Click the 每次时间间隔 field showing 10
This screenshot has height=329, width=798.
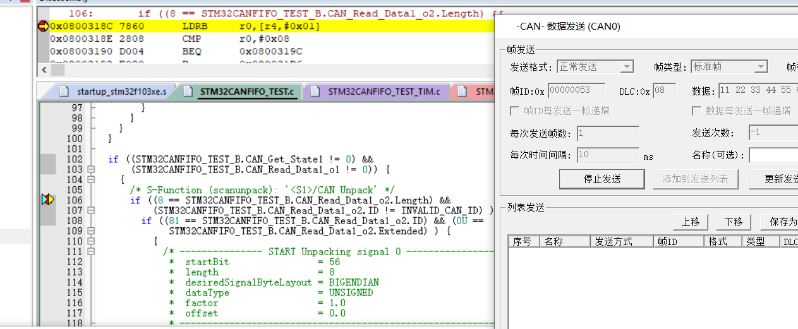click(608, 155)
